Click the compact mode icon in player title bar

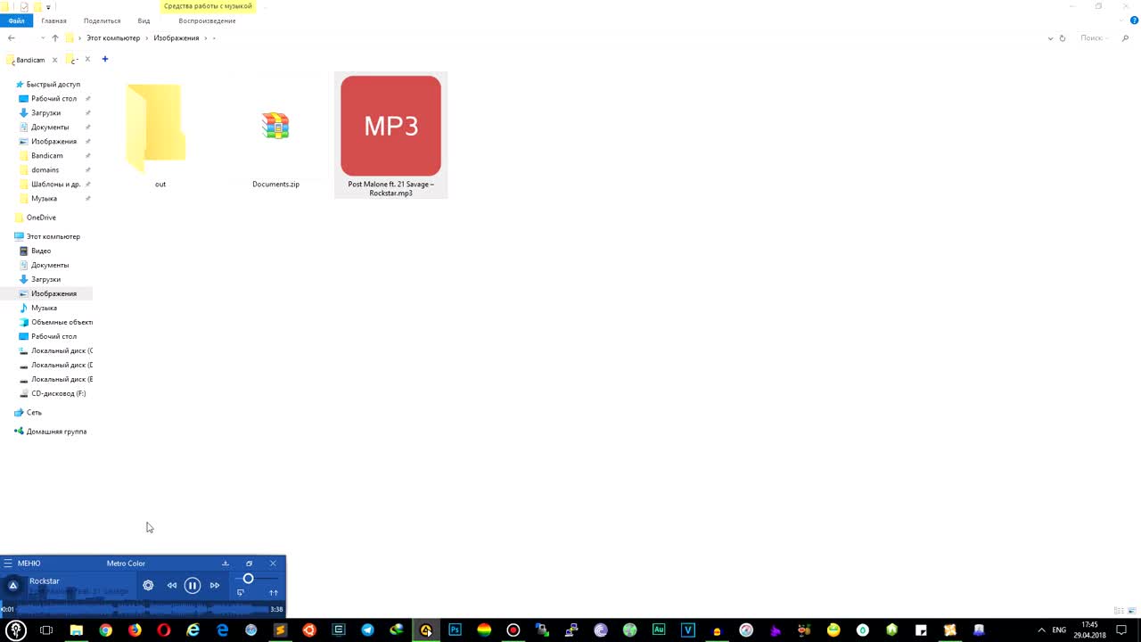tap(250, 564)
